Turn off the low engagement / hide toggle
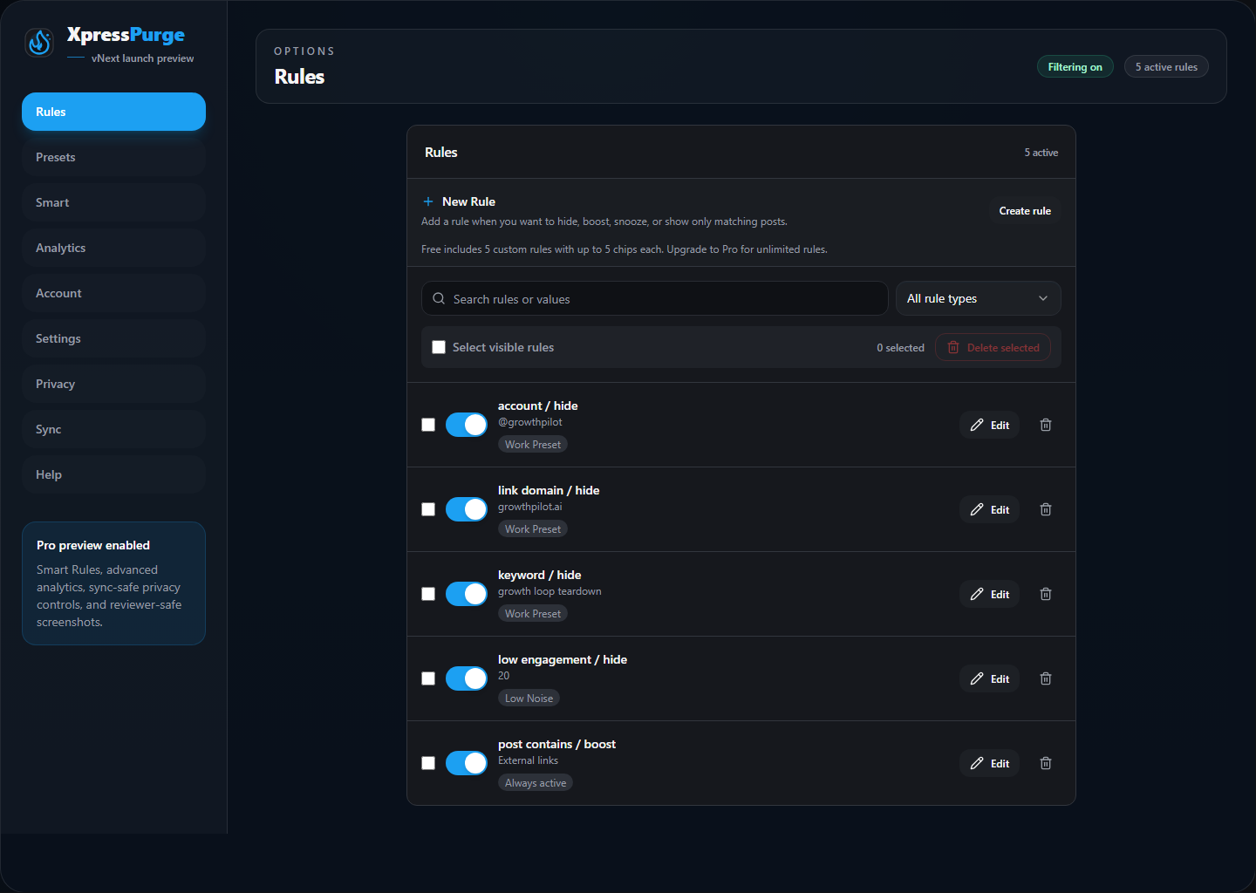 [467, 678]
